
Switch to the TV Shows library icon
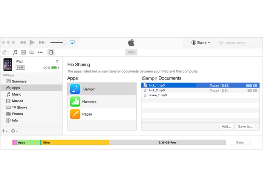click(x=32, y=53)
